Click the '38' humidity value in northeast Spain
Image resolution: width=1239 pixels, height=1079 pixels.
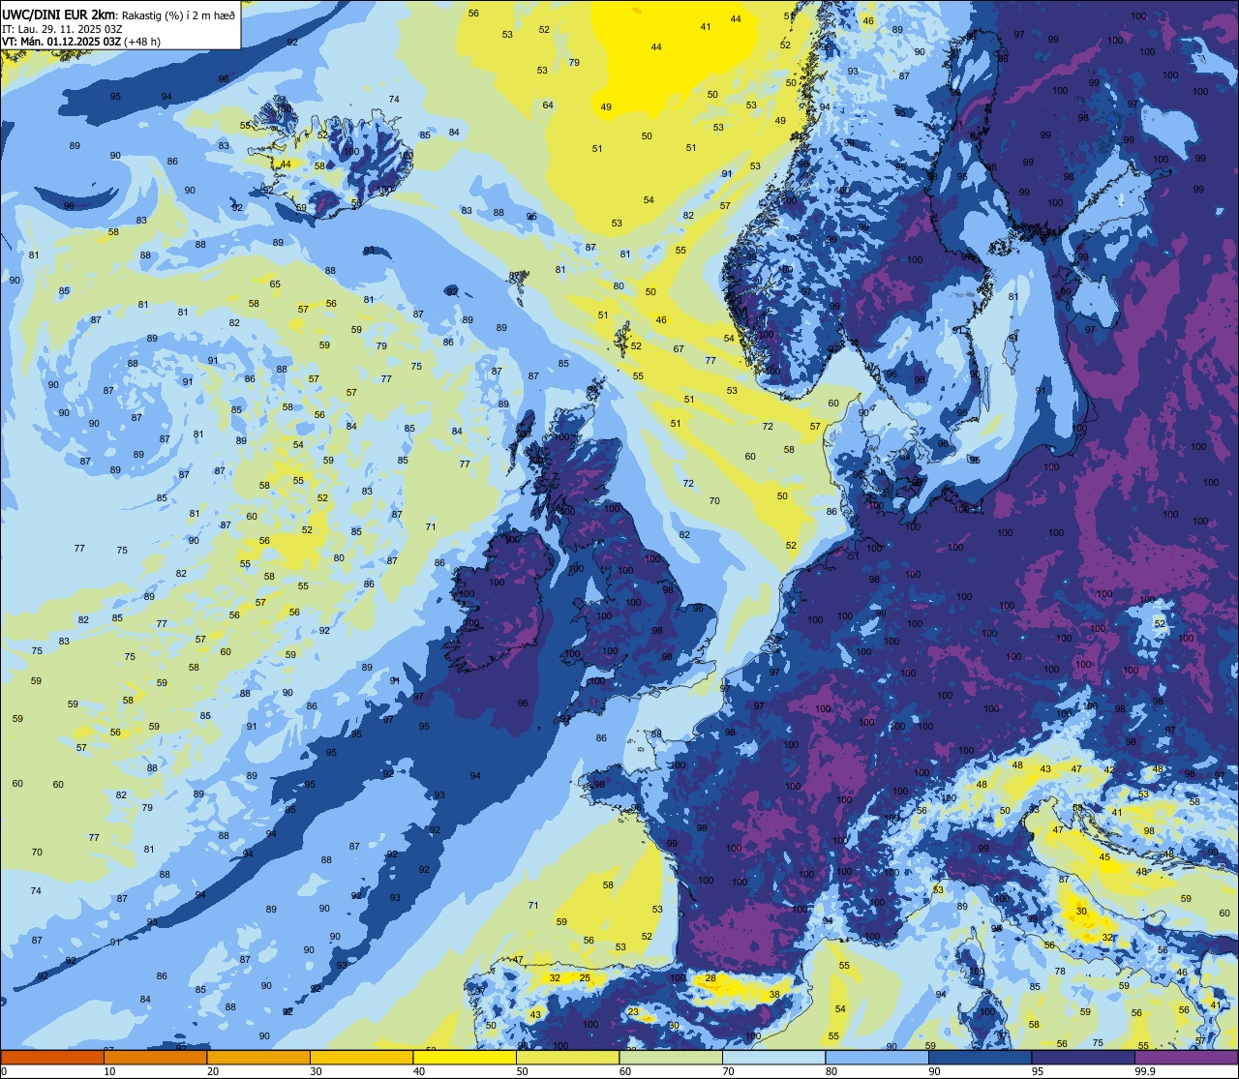click(x=774, y=994)
